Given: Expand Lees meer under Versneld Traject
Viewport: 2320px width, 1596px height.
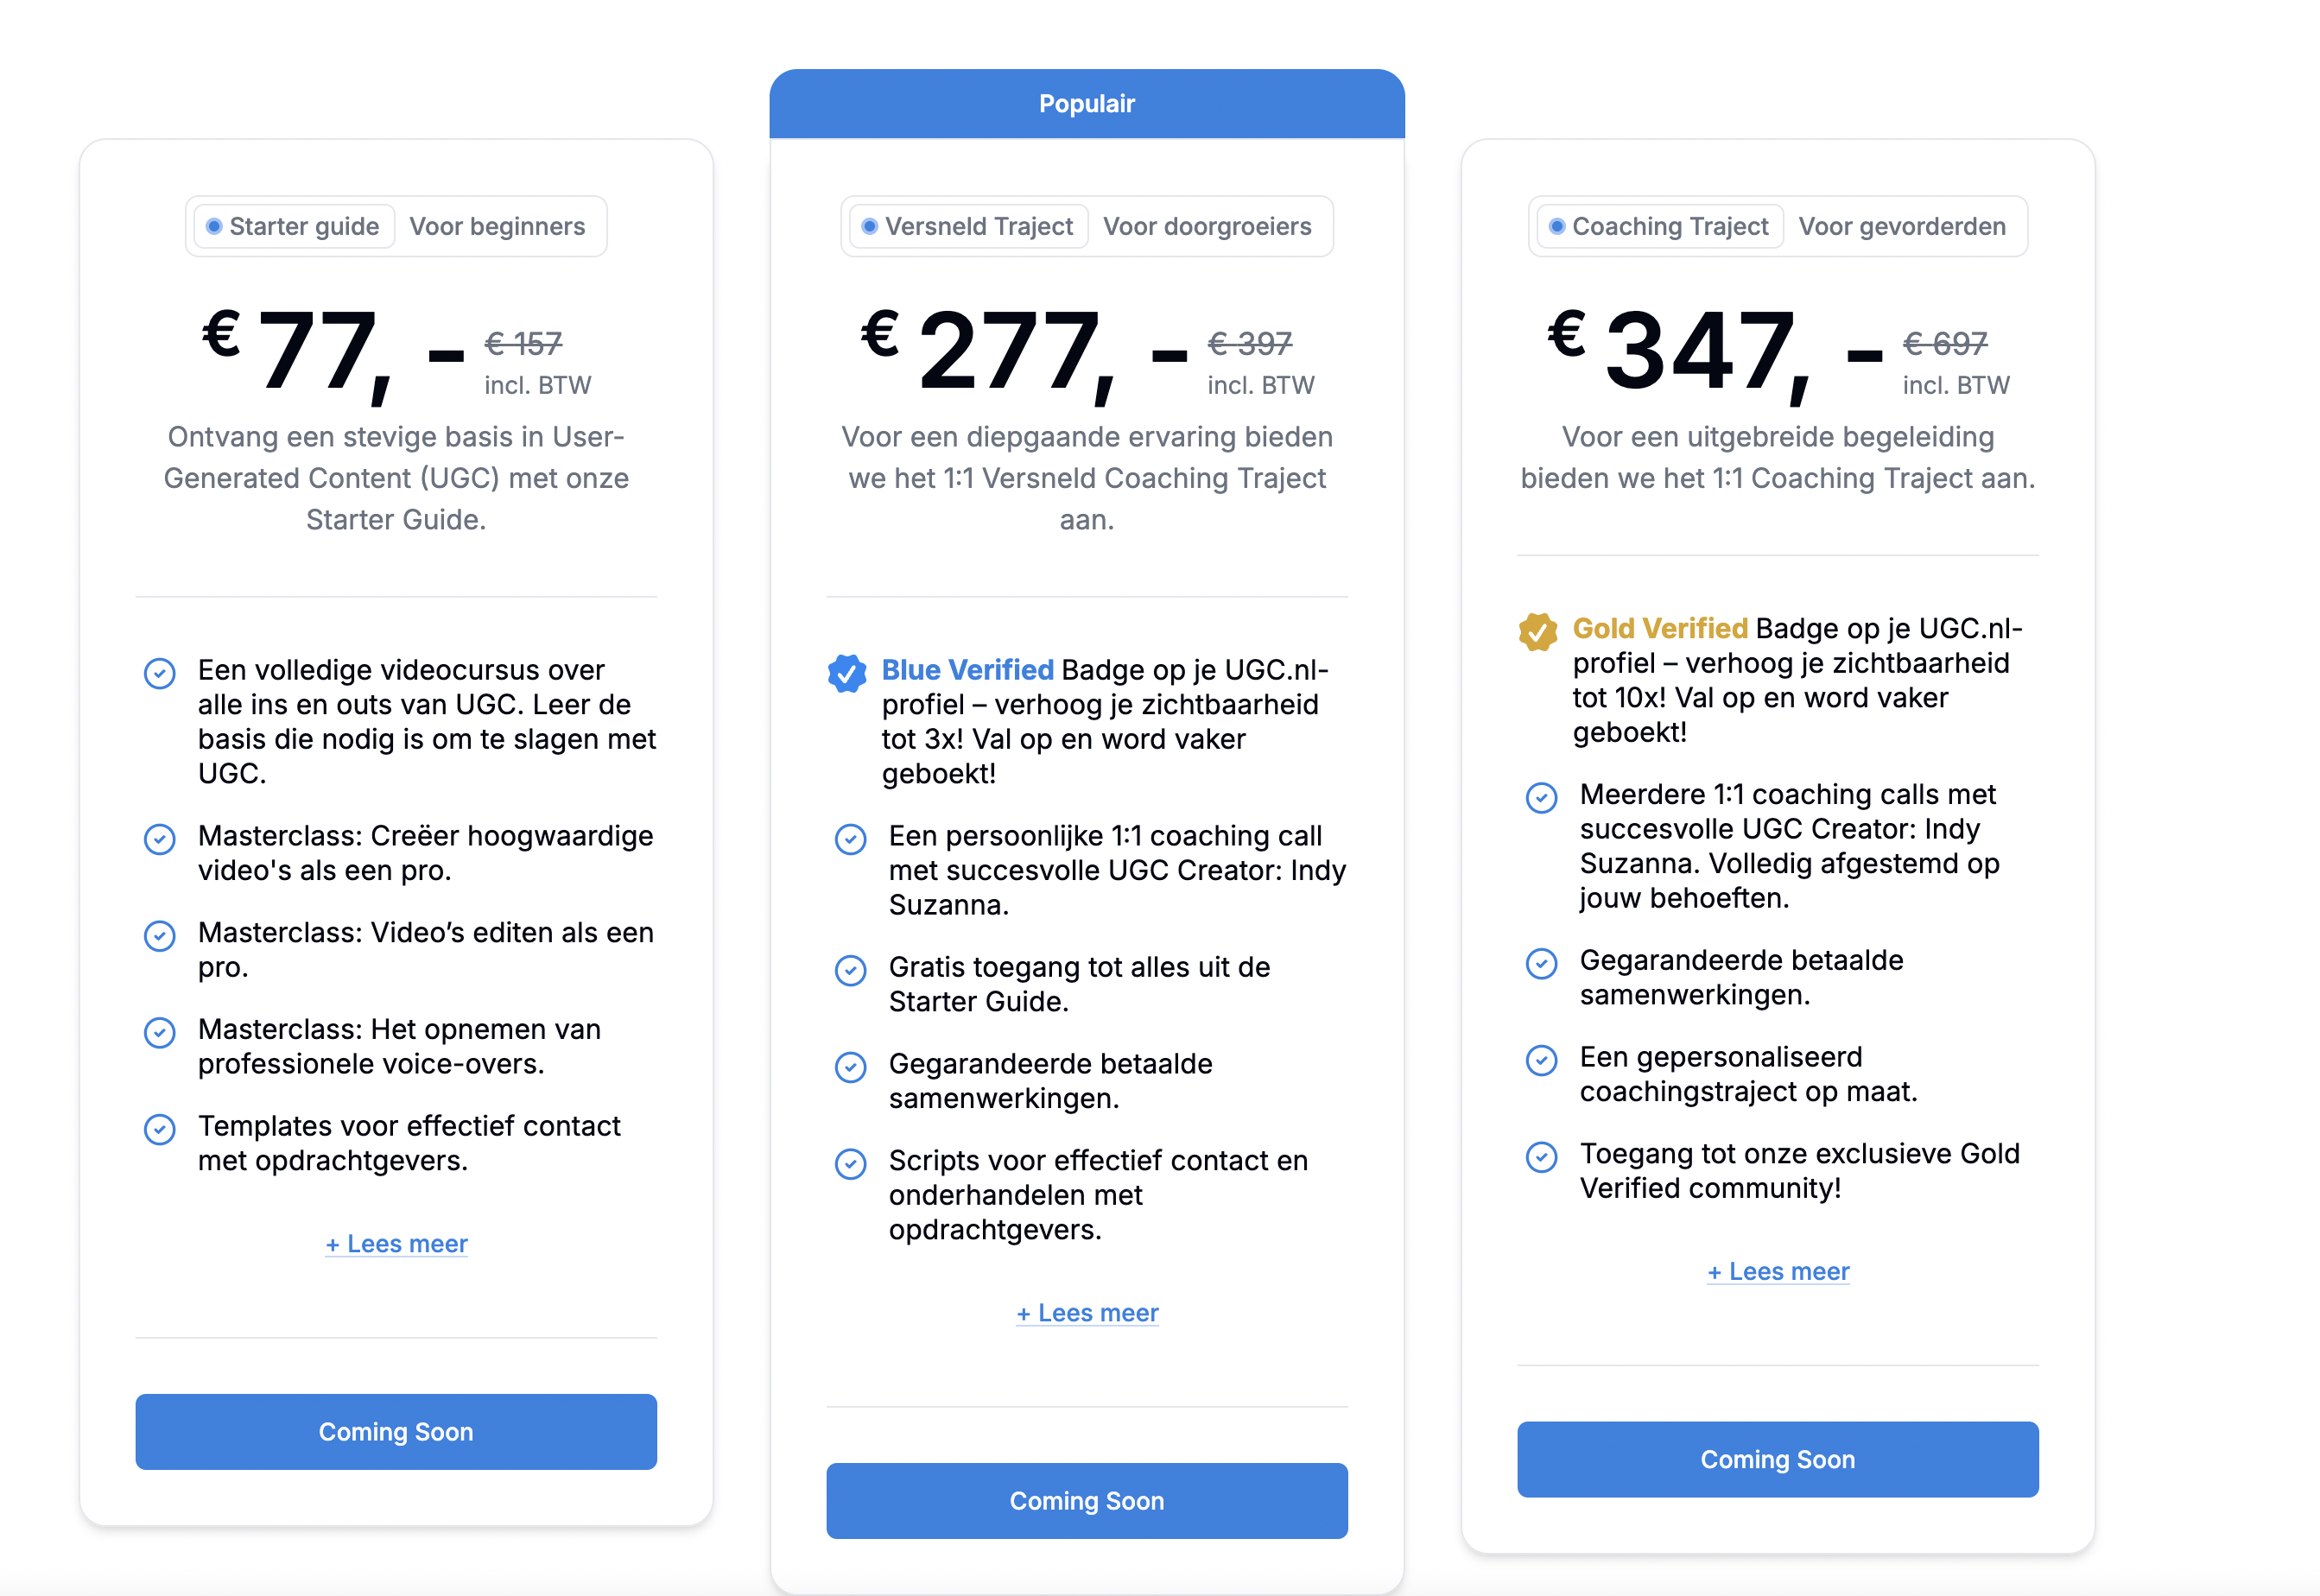Looking at the screenshot, I should 1087,1313.
